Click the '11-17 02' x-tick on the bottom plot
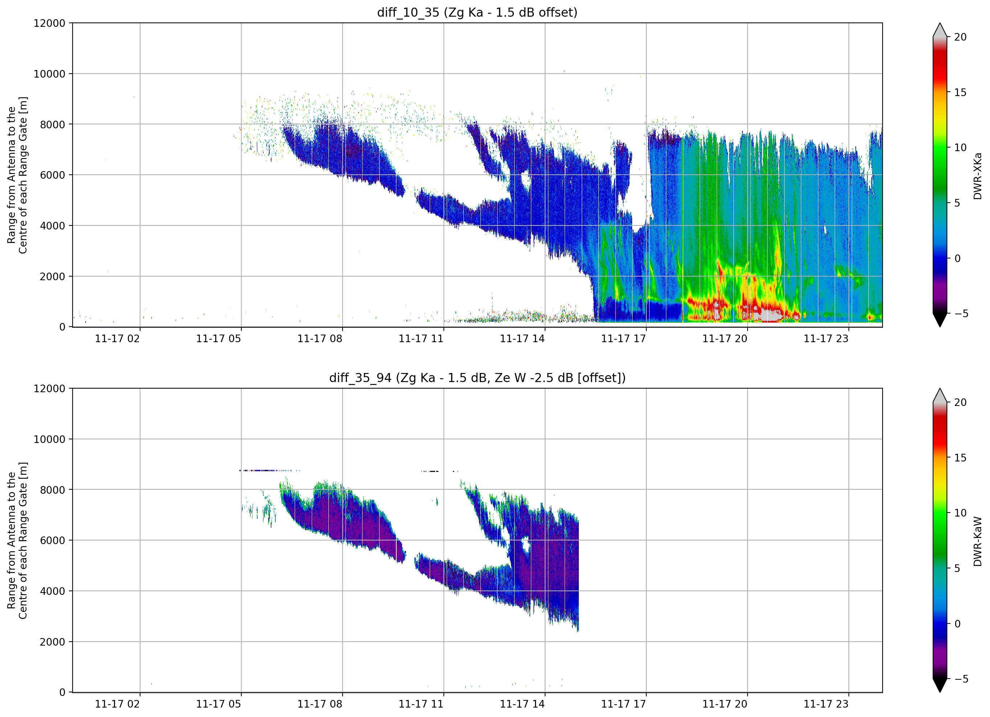 [x=118, y=704]
